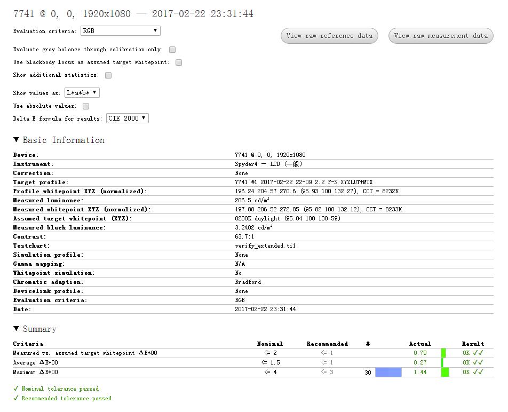Click Recommended tolerance passed checkmark
Viewport: 508px width, 412px height.
(x=16, y=398)
